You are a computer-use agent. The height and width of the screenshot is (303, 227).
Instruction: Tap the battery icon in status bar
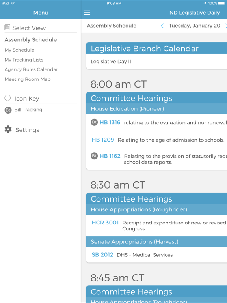point(221,3)
